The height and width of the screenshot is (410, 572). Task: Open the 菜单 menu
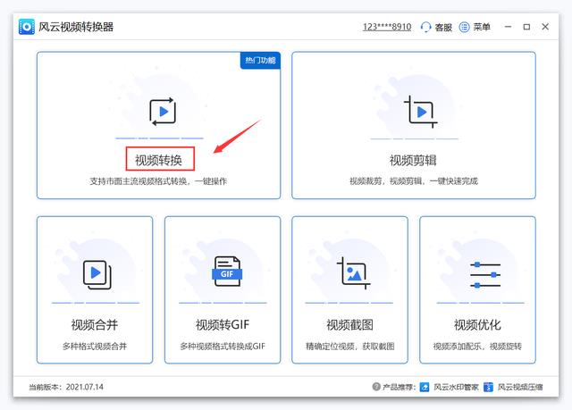(482, 27)
